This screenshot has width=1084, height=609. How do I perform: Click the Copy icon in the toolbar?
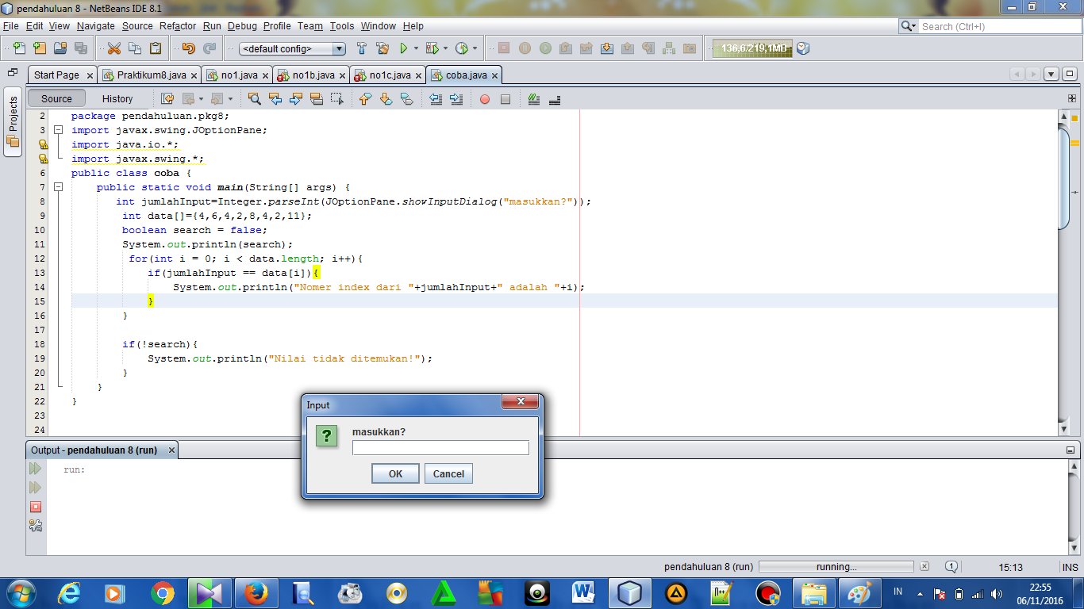click(x=135, y=48)
